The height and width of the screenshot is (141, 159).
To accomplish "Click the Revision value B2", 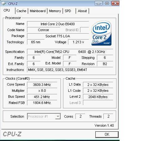I will click(x=105, y=64).
